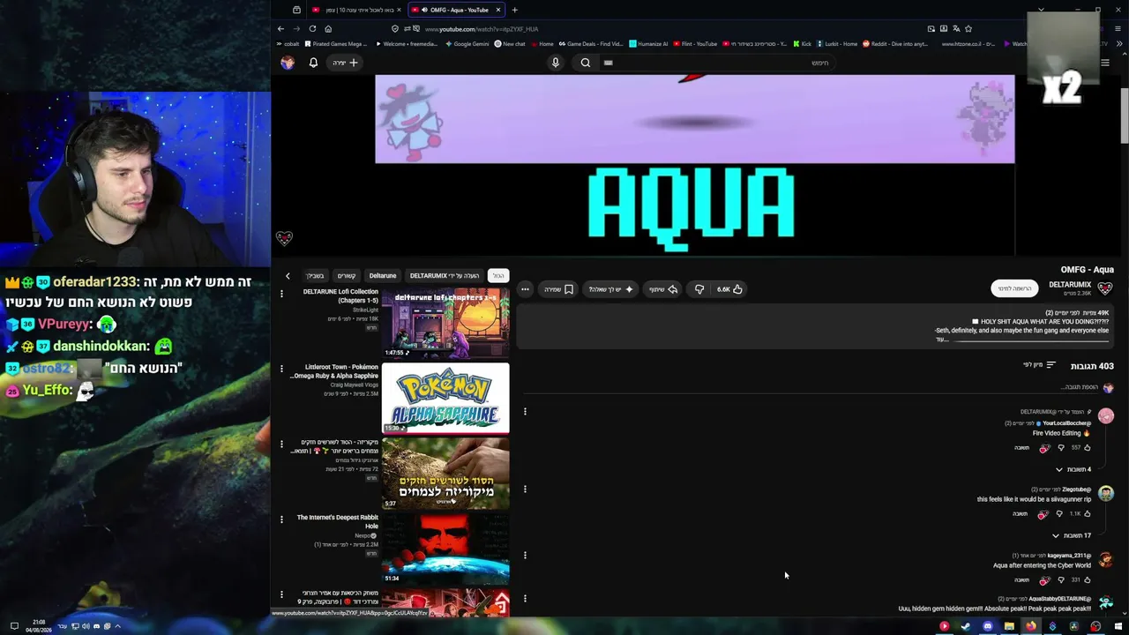Open the 'Reddit' bookmark

[894, 44]
